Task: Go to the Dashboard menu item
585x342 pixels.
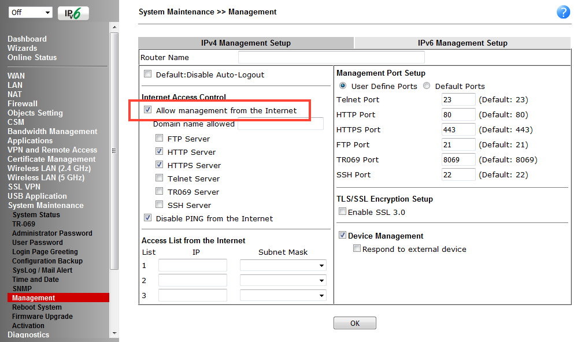Action: (x=27, y=39)
